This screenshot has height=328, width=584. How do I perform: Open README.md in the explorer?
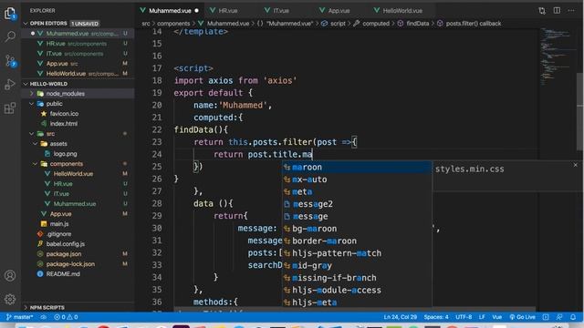pos(63,274)
